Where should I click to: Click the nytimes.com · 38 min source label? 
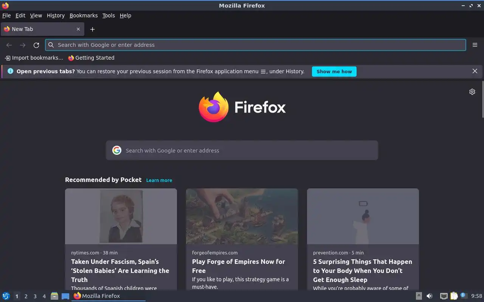94,253
